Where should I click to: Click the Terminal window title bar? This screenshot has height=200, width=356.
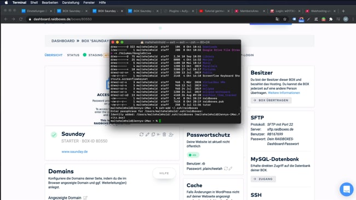[x=175, y=42]
